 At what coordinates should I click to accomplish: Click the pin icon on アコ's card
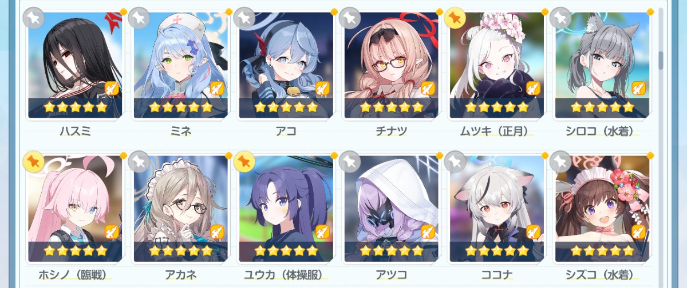[x=244, y=18]
